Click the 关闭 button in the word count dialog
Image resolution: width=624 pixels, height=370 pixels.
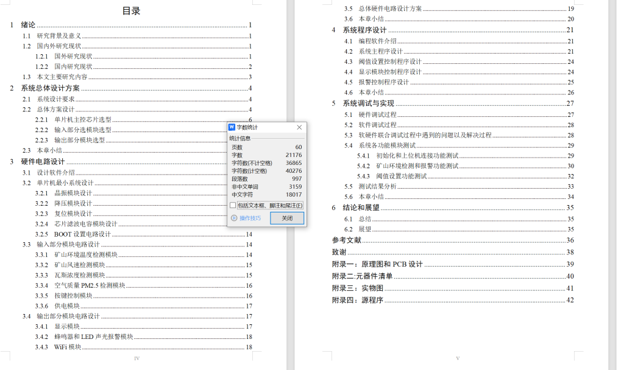point(286,218)
